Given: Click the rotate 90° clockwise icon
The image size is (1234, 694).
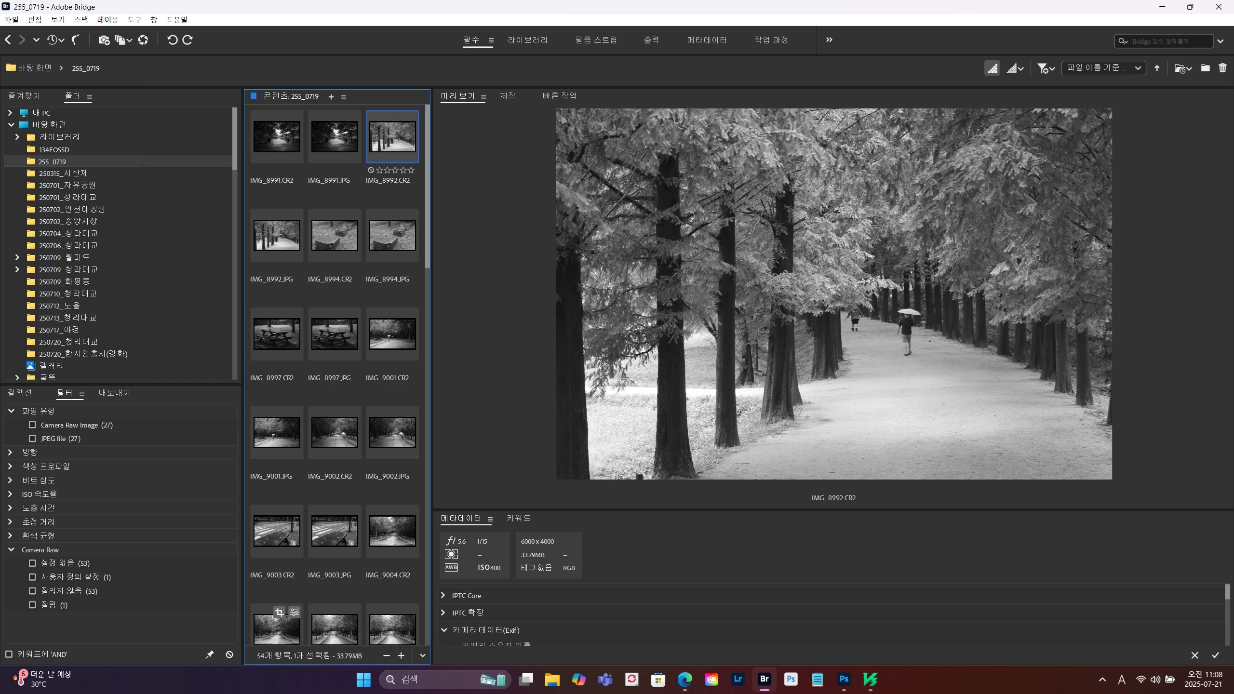Looking at the screenshot, I should (x=188, y=40).
